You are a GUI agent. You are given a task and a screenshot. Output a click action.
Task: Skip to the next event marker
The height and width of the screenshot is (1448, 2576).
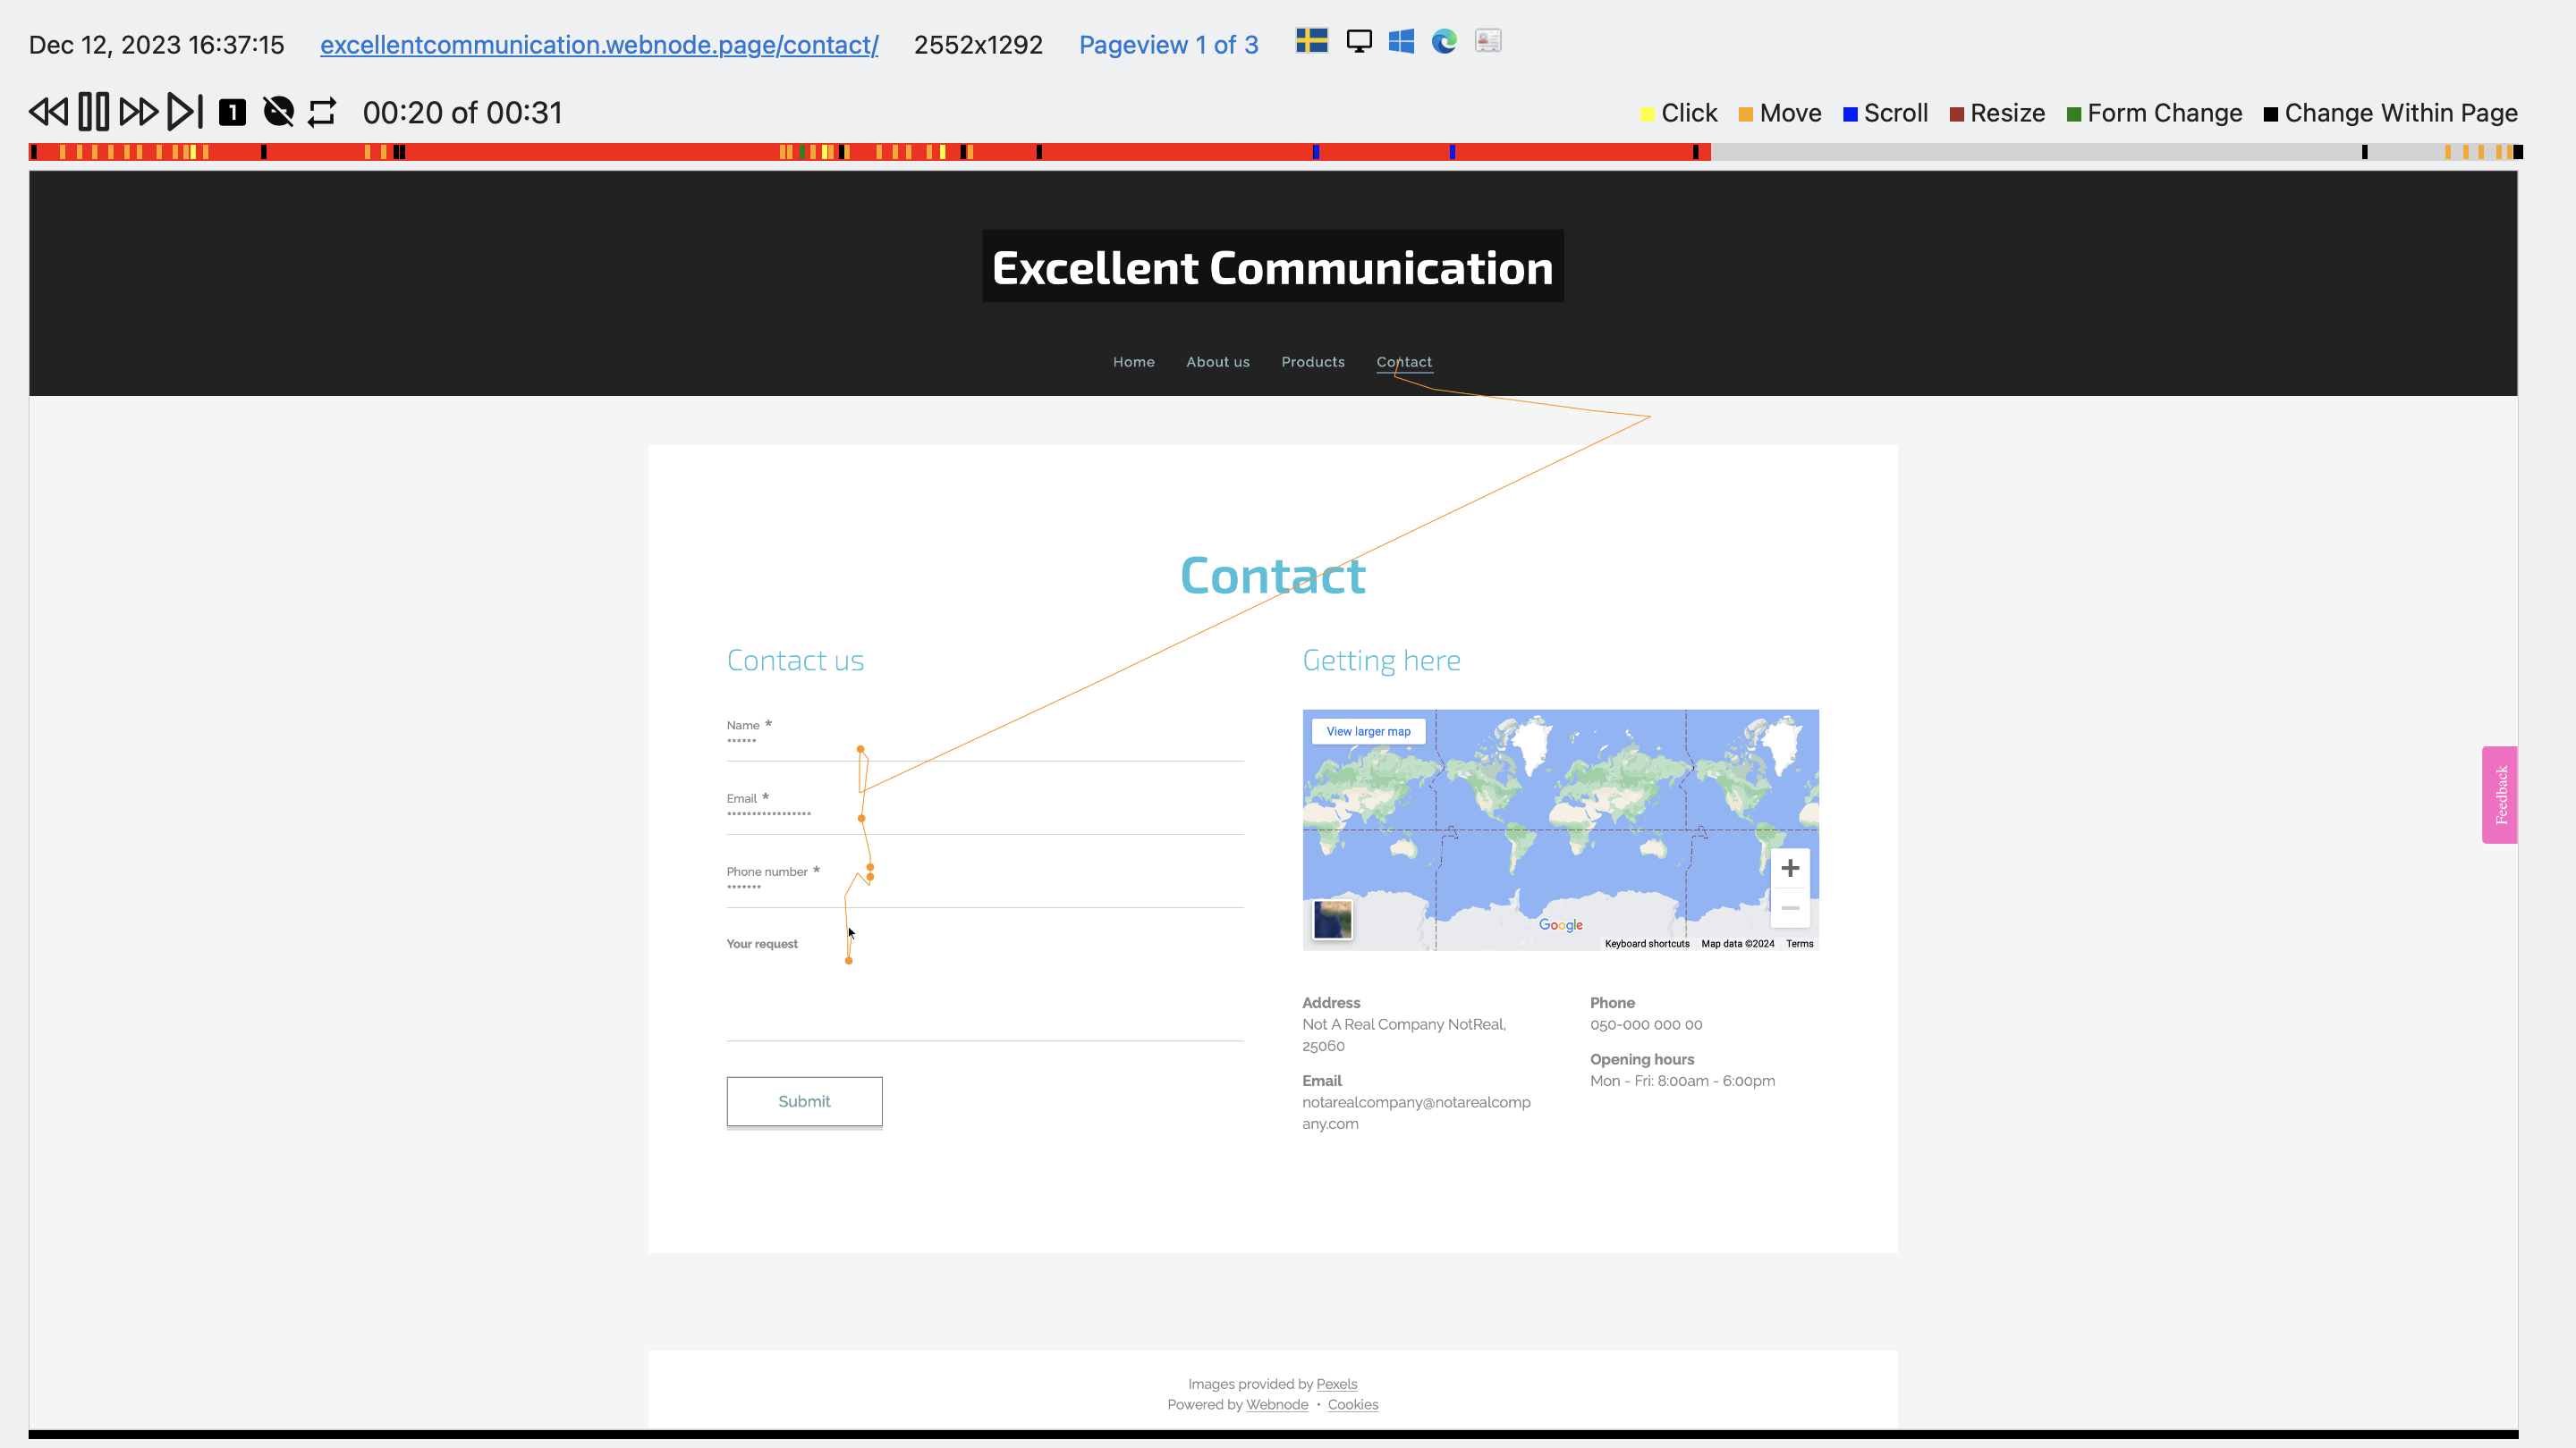point(183,111)
